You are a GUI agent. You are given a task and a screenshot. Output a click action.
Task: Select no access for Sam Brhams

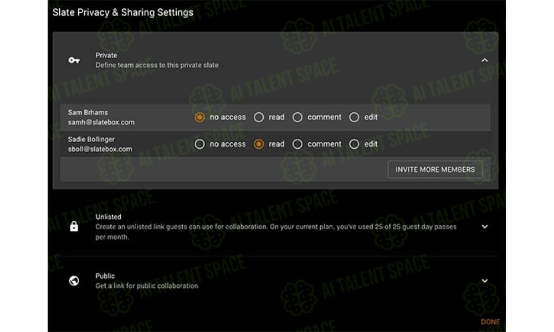199,117
